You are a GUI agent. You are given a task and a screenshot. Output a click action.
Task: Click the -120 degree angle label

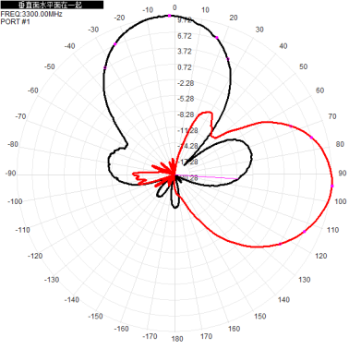35,256
